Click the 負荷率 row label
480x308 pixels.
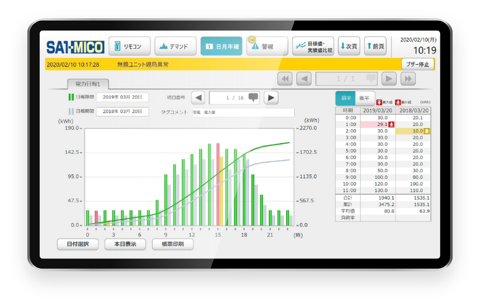348,218
